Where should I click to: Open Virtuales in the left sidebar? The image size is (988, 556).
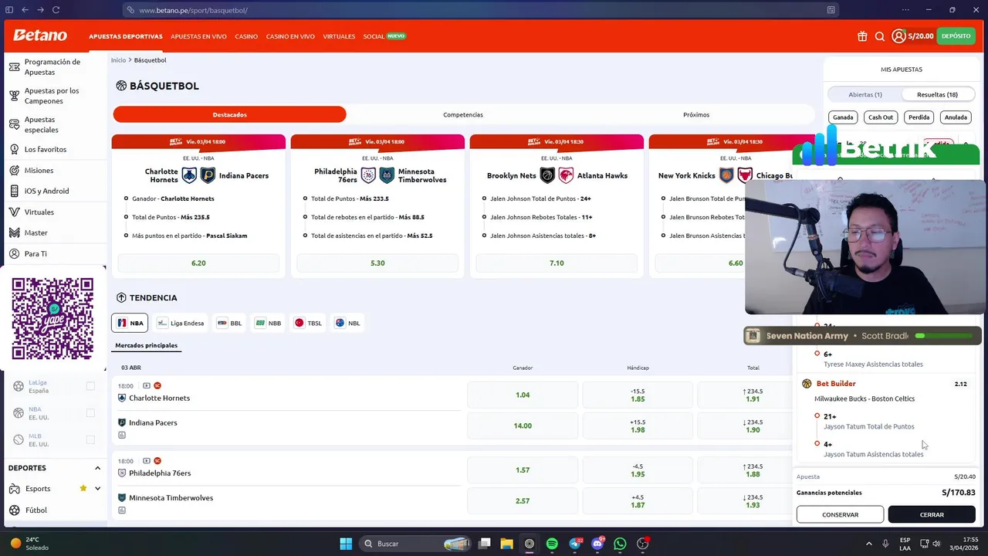pyautogui.click(x=39, y=212)
